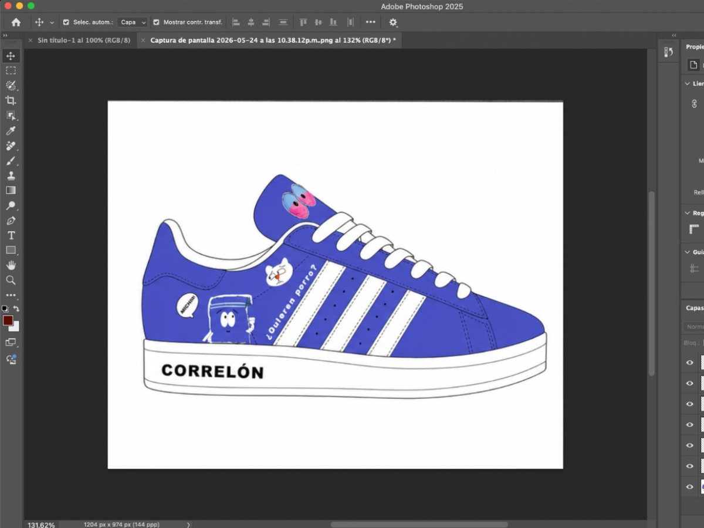Align right edges in options bar
Image resolution: width=704 pixels, height=528 pixels.
[266, 22]
